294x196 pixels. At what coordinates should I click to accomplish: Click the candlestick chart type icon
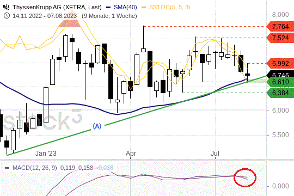click(7, 7)
